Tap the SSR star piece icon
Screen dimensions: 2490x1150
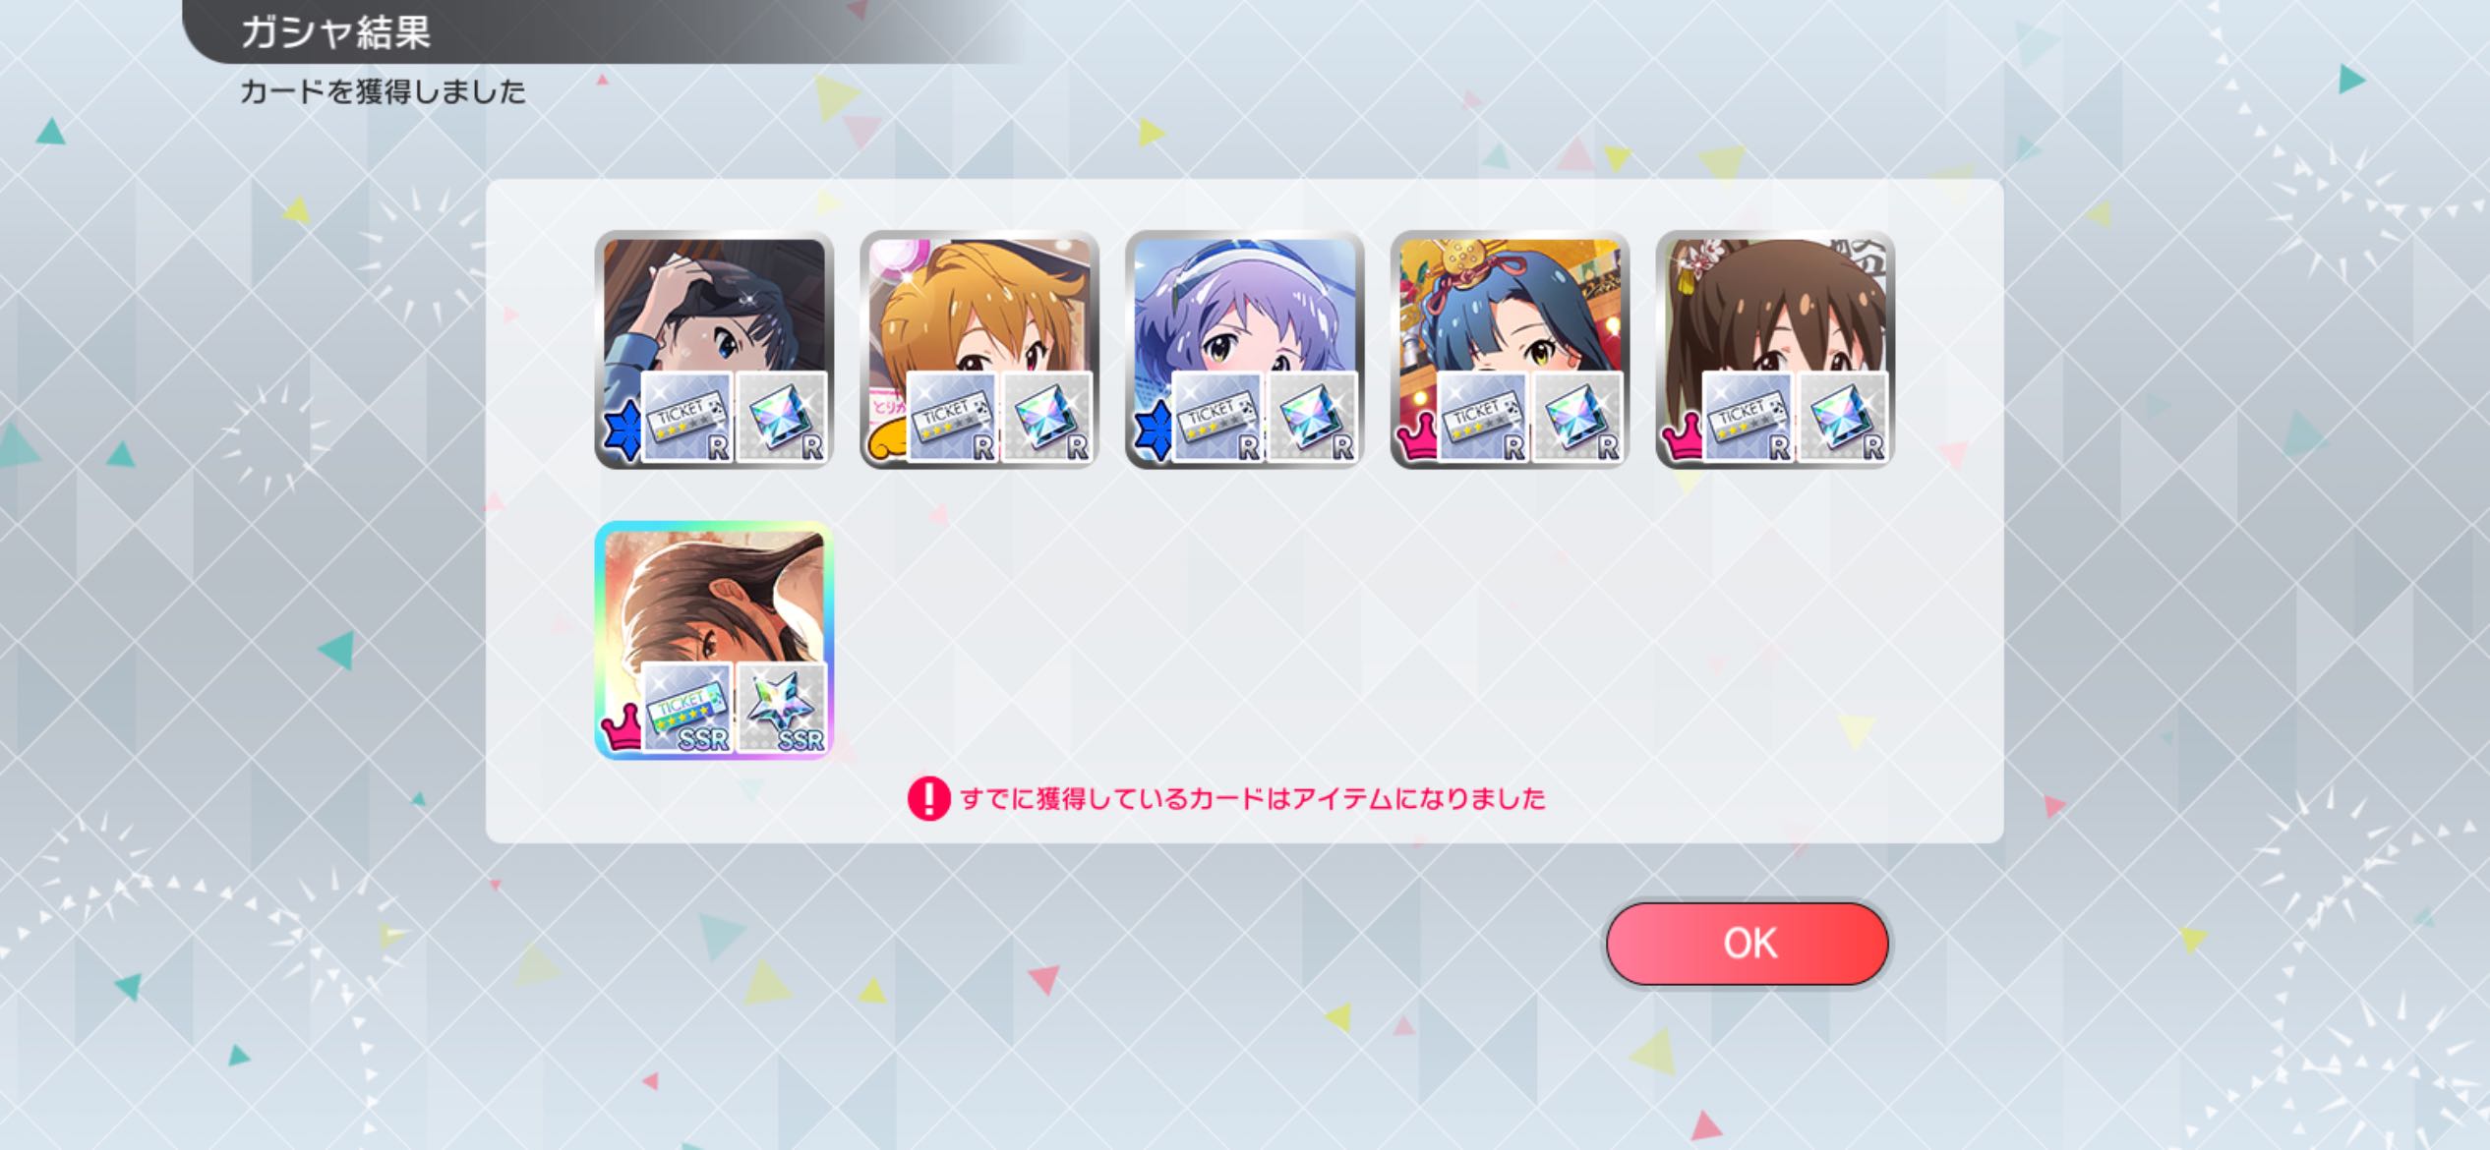click(782, 709)
